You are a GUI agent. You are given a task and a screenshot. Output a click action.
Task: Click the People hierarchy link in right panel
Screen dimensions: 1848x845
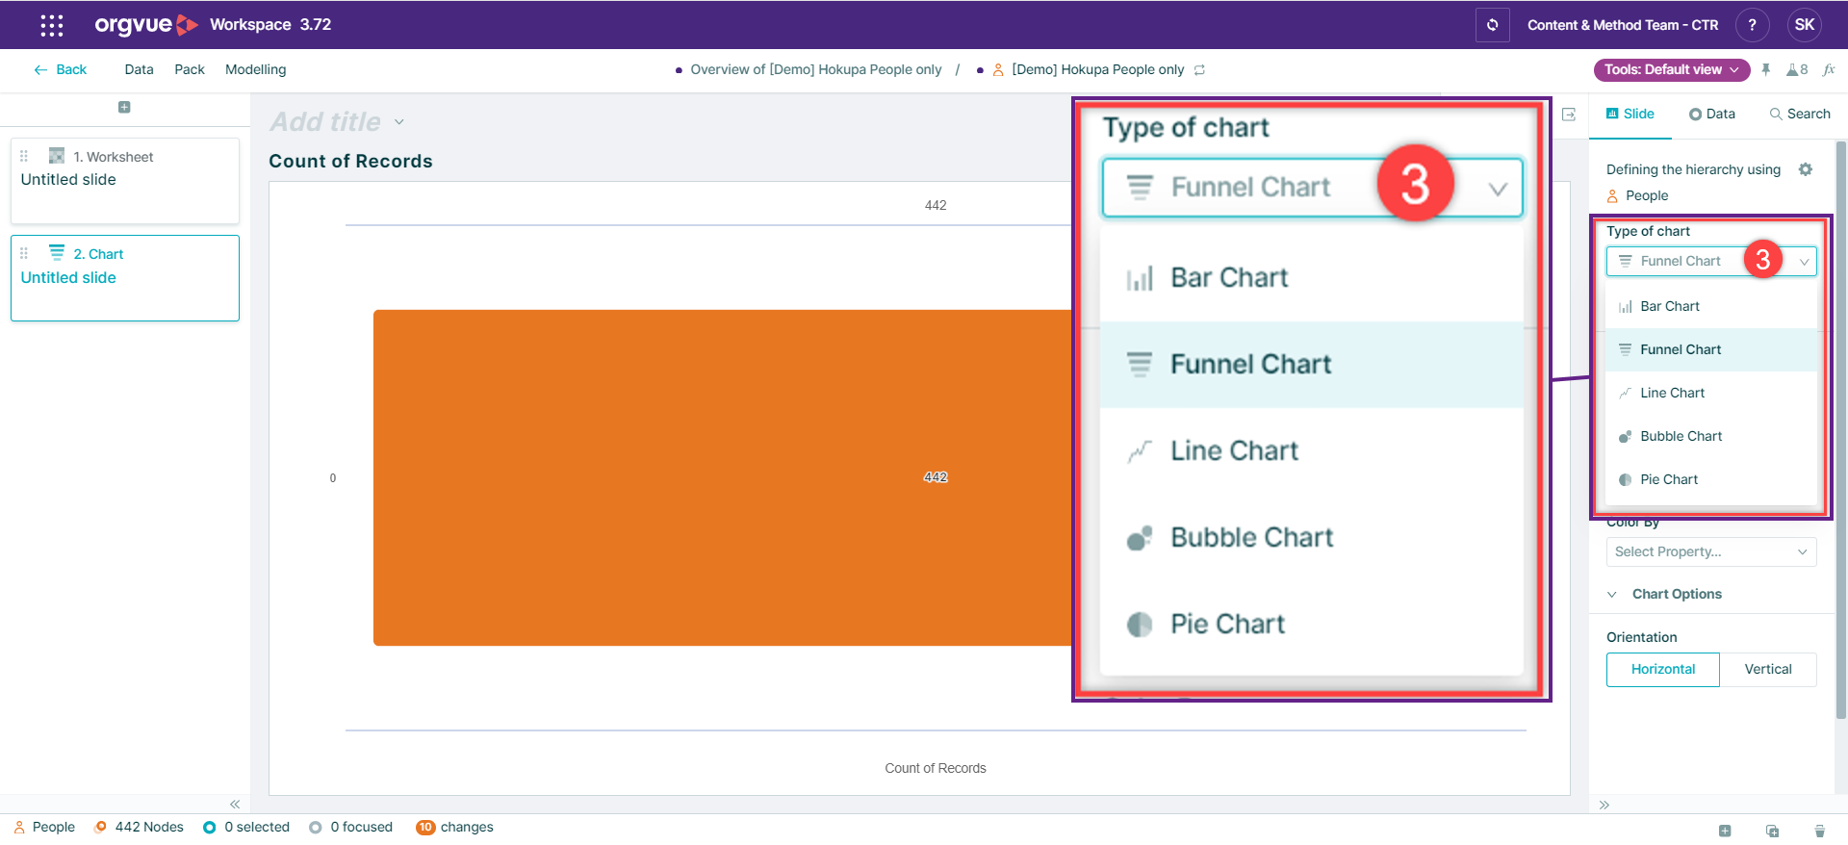[1637, 195]
